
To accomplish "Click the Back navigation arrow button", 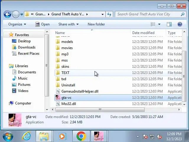I will (x=7, y=14).
